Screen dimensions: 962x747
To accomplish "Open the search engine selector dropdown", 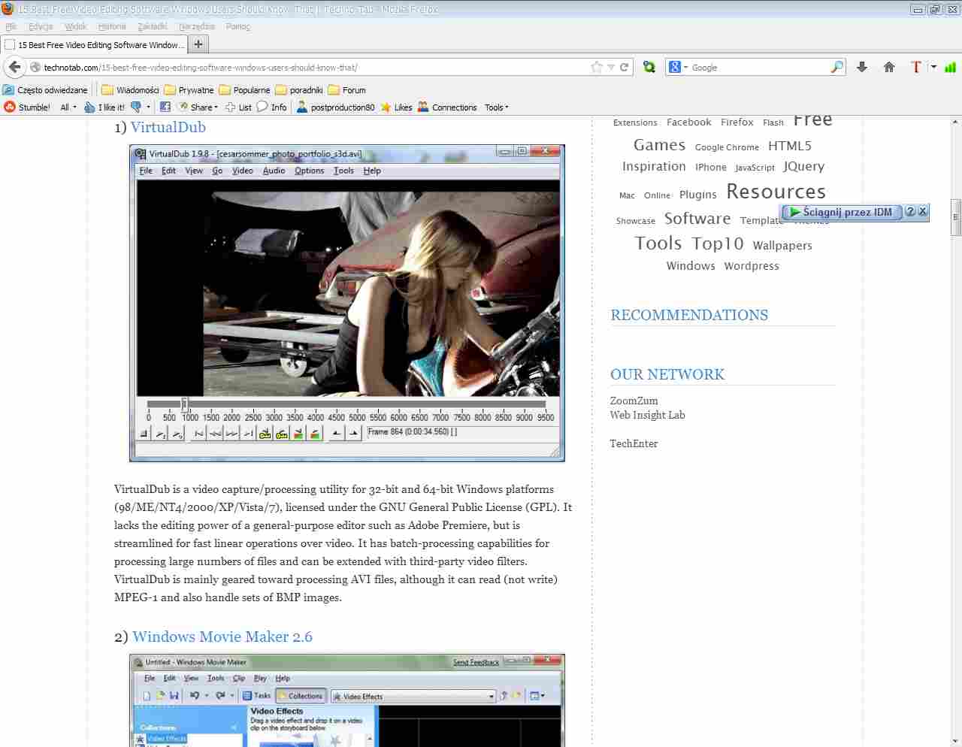I will [679, 67].
